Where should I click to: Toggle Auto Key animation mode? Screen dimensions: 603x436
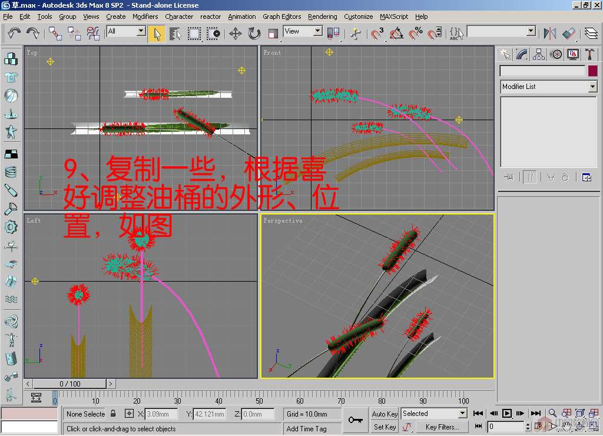click(385, 414)
